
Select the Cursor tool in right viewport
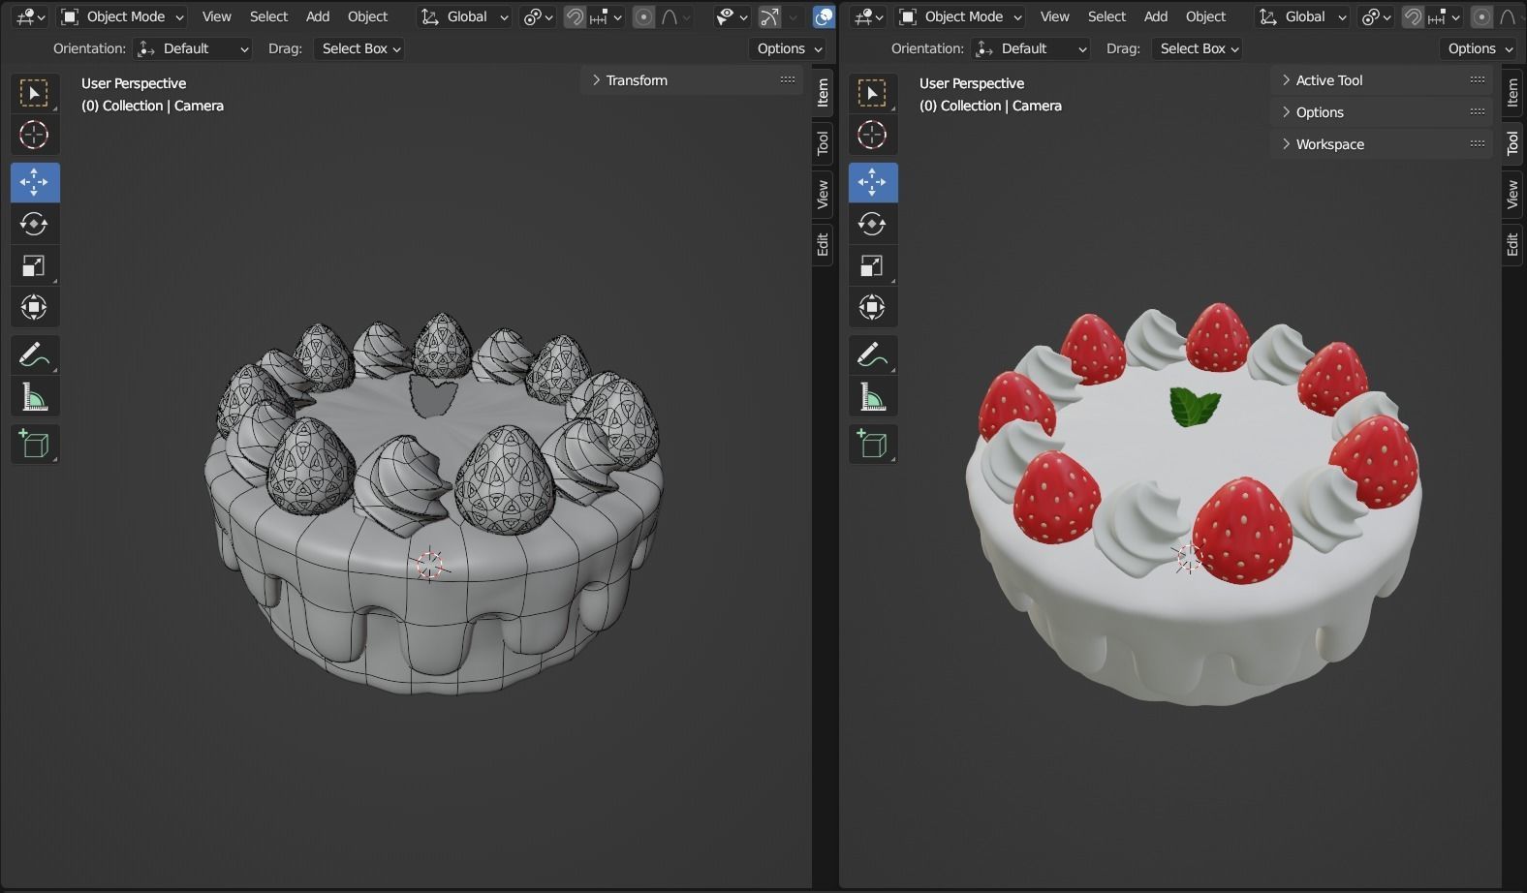click(x=873, y=136)
